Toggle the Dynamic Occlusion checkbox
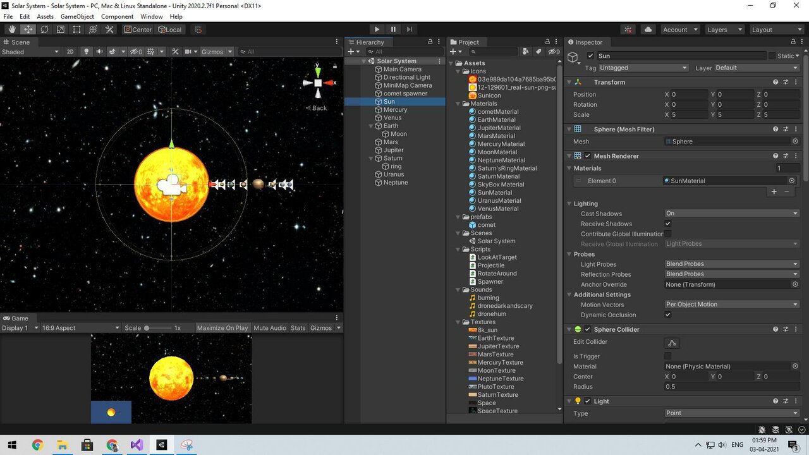 point(668,315)
